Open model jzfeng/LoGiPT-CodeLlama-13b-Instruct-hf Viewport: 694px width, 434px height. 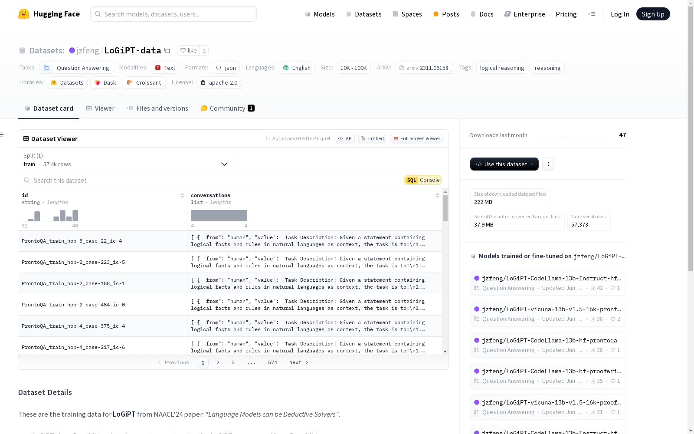point(548,283)
